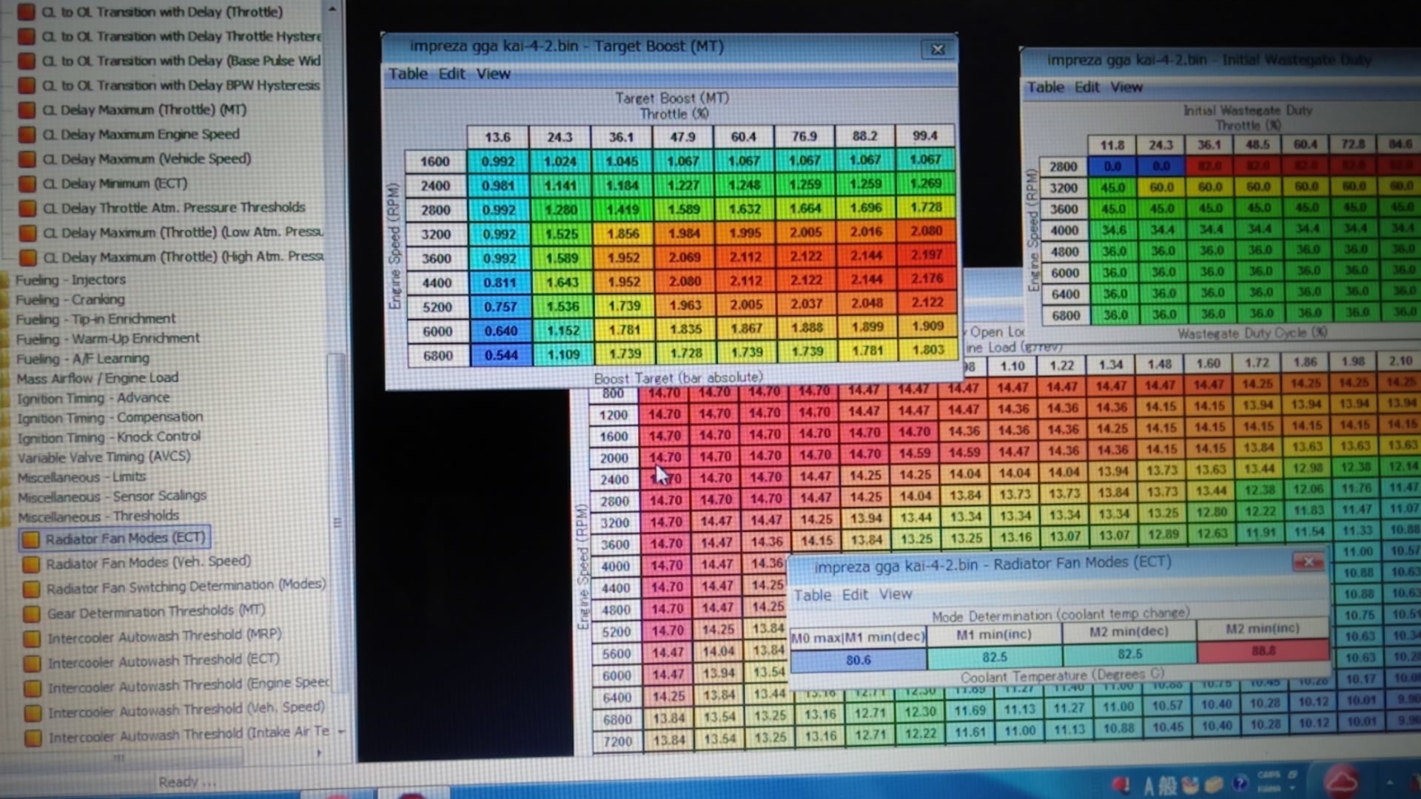The image size is (1421, 799).
Task: Close the Target Boost (MT) window
Action: (x=938, y=50)
